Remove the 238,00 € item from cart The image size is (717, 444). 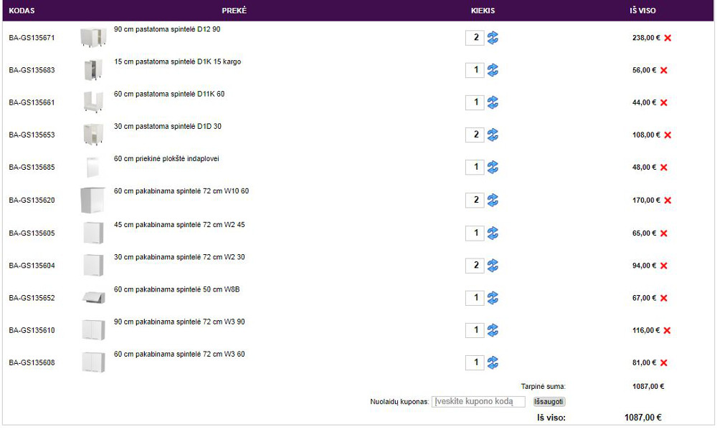pyautogui.click(x=668, y=38)
